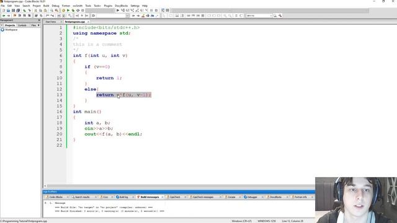The width and height of the screenshot is (397, 223).
Task: Open the Search results log tab
Action: coord(83,197)
